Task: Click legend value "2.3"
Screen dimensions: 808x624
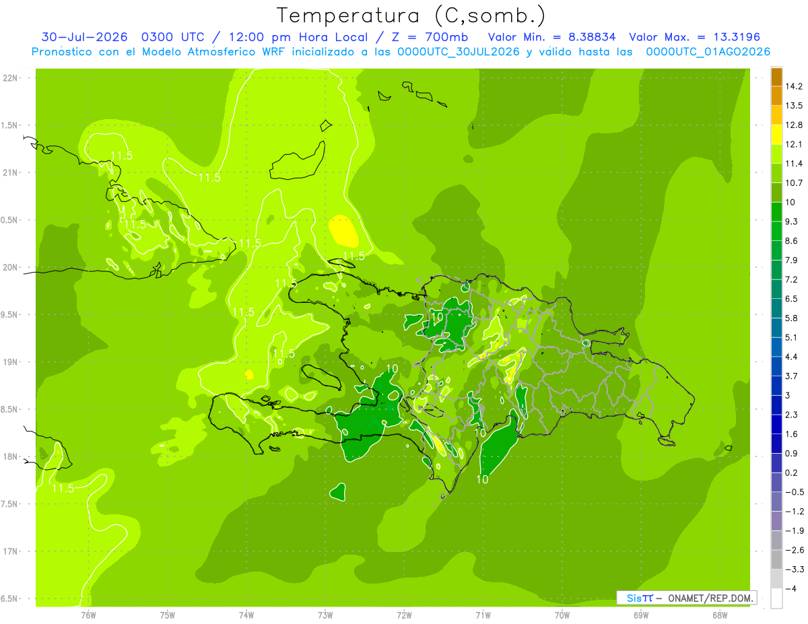Action: (793, 415)
